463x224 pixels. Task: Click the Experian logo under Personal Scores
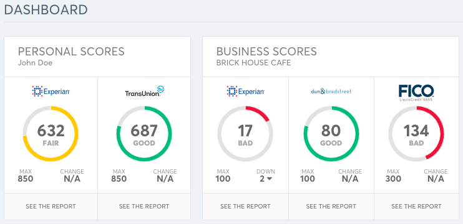51,91
